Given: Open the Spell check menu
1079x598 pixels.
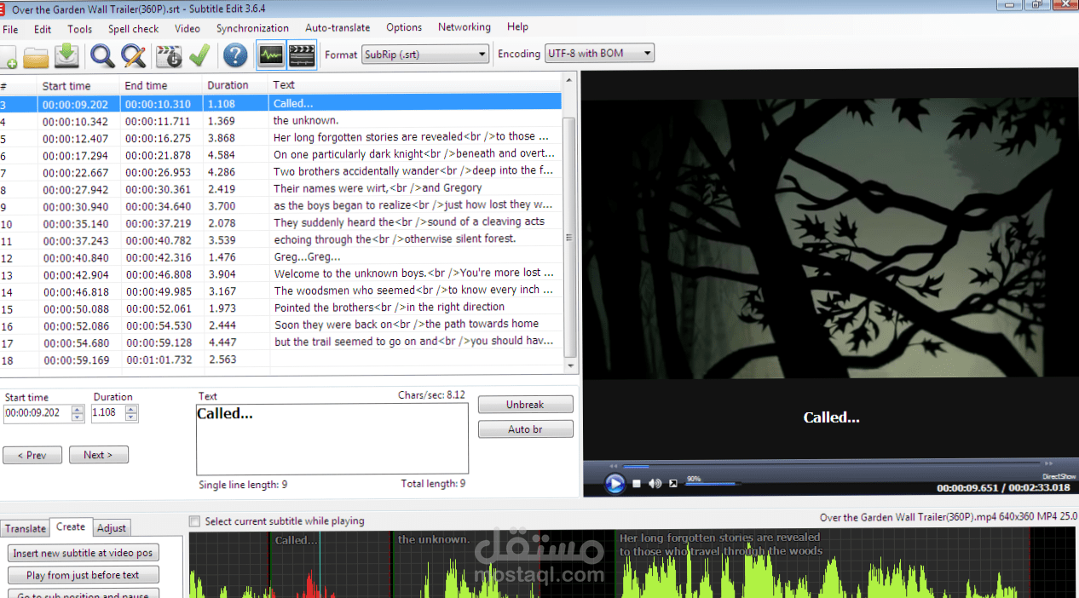Looking at the screenshot, I should coord(133,28).
